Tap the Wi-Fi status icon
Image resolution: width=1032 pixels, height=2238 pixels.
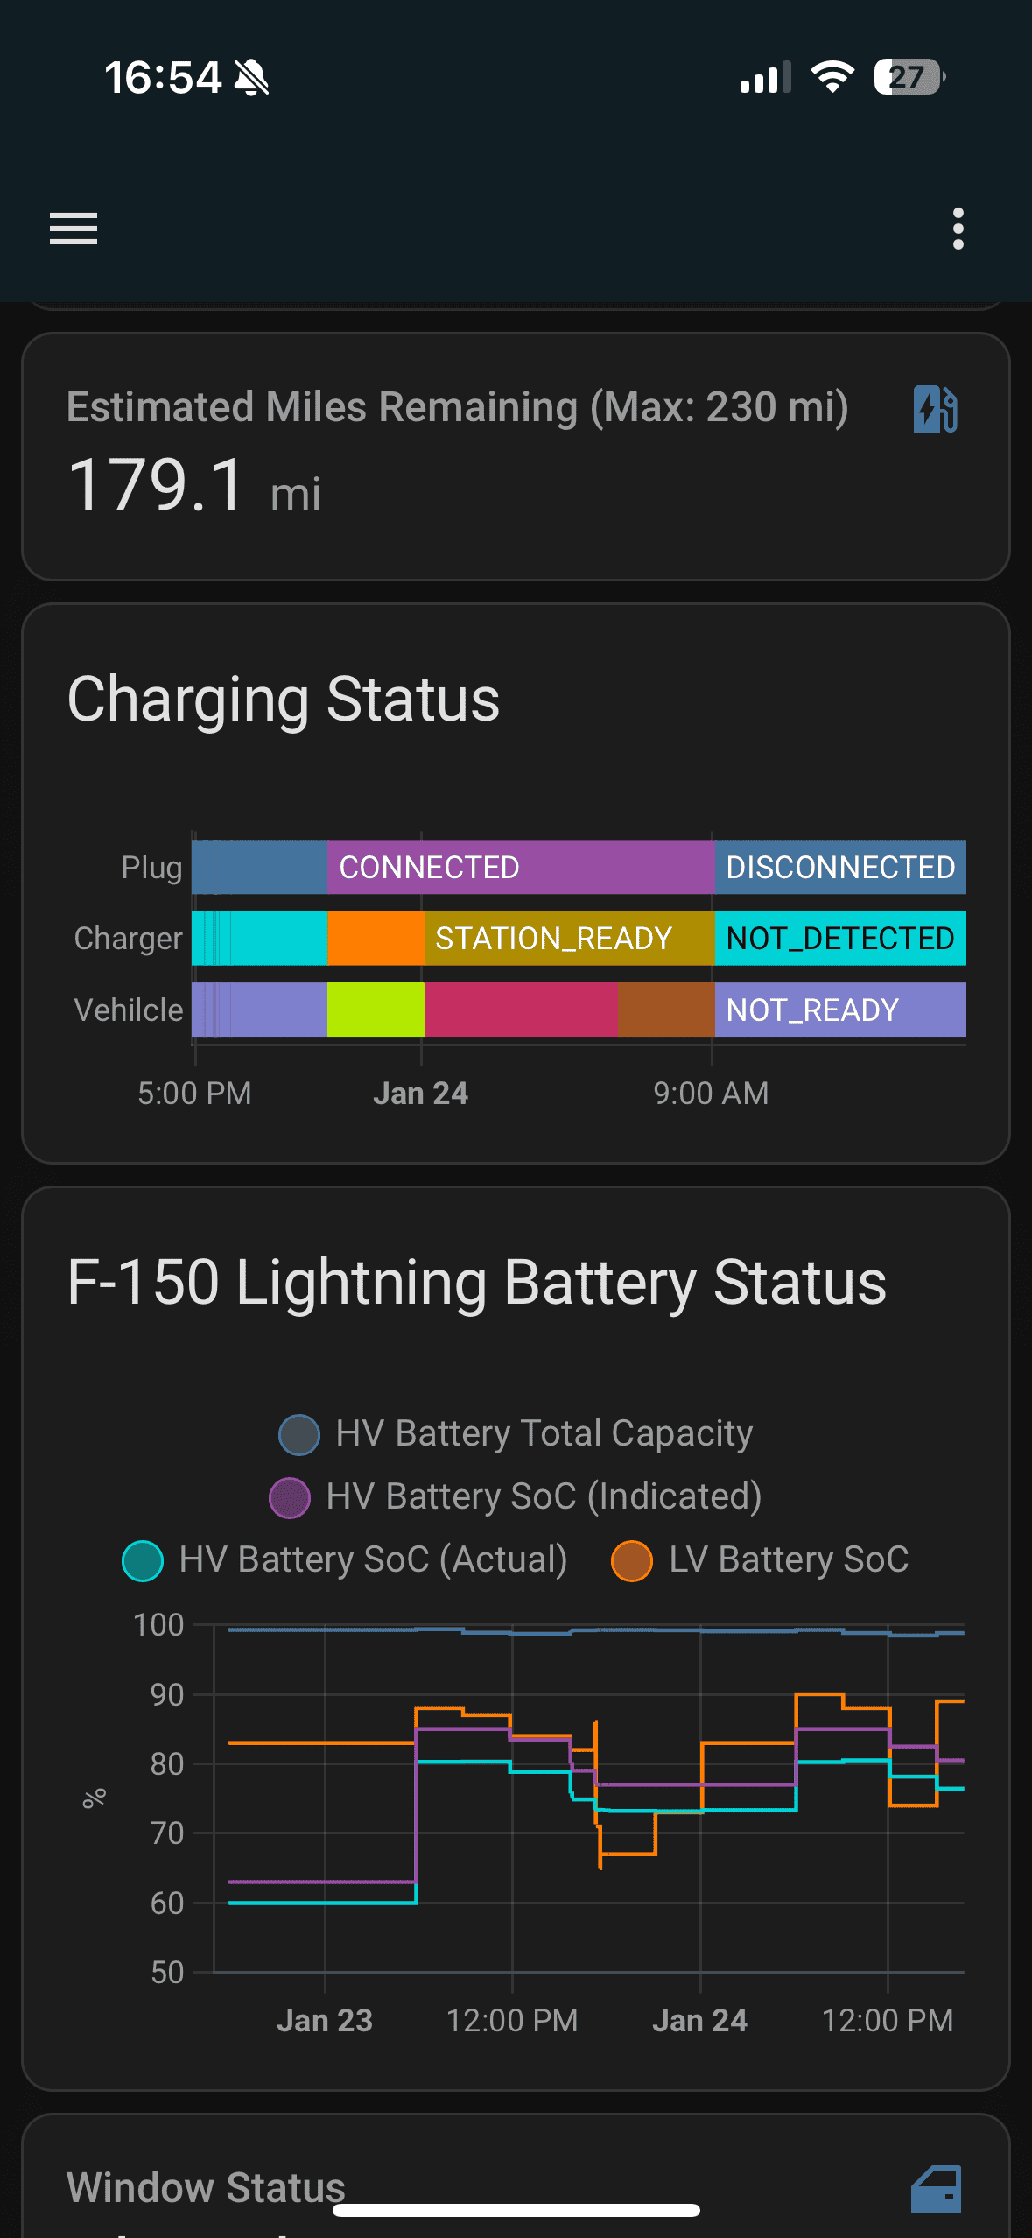point(832,77)
